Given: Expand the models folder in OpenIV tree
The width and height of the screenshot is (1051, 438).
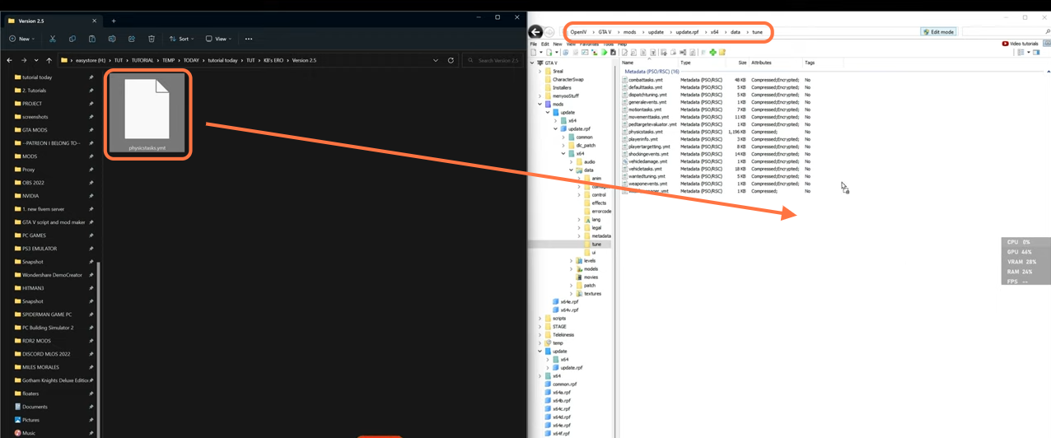Looking at the screenshot, I should click(572, 269).
